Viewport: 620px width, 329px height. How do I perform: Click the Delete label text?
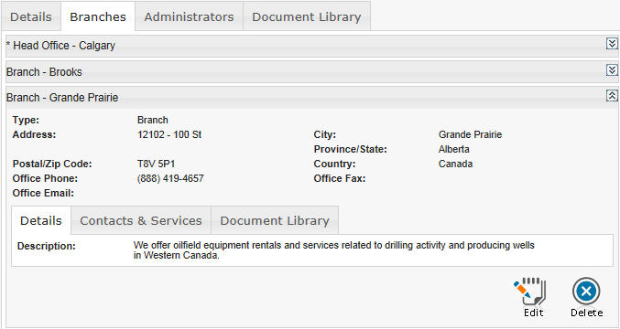tap(586, 313)
